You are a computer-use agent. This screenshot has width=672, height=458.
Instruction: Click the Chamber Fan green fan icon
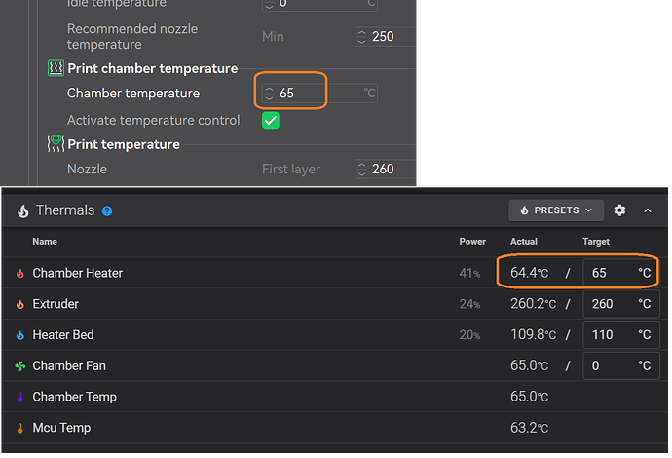(x=20, y=365)
